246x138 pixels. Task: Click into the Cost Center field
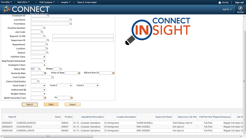tap(41, 77)
